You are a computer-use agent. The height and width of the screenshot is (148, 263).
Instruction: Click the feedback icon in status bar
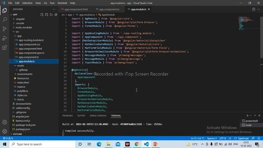[253, 138]
